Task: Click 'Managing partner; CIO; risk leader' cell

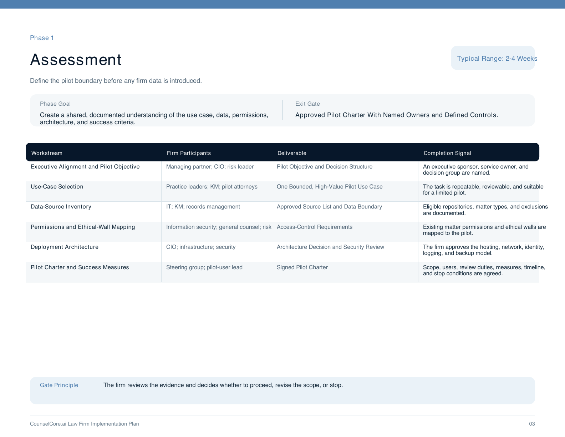Action: (x=210, y=167)
